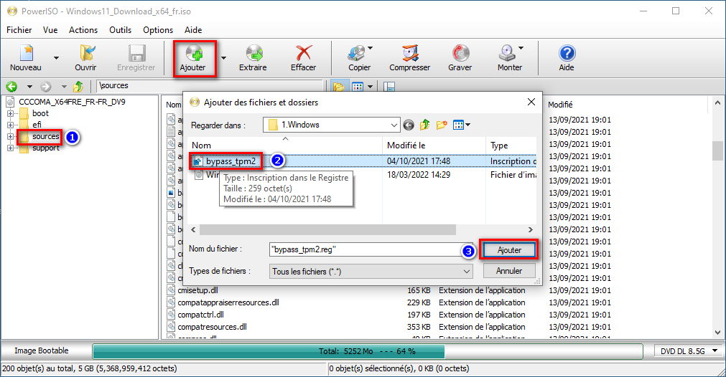Click the Nom du fichier text field
The image size is (726, 377).
coord(365,249)
